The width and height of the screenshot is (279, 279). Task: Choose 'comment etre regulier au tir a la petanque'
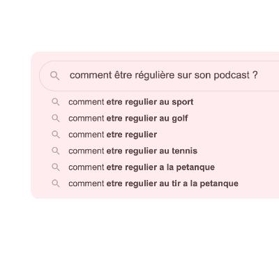pos(153,183)
